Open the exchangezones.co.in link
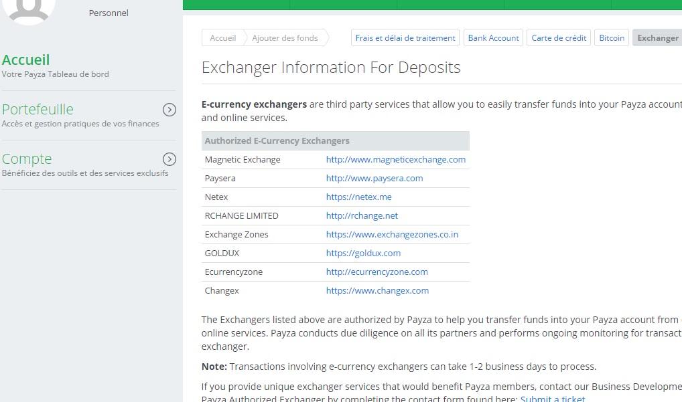This screenshot has height=402, width=682. 392,234
